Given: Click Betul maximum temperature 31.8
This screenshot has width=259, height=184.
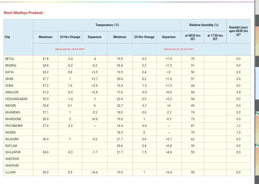Looking at the screenshot, I should point(46,59).
